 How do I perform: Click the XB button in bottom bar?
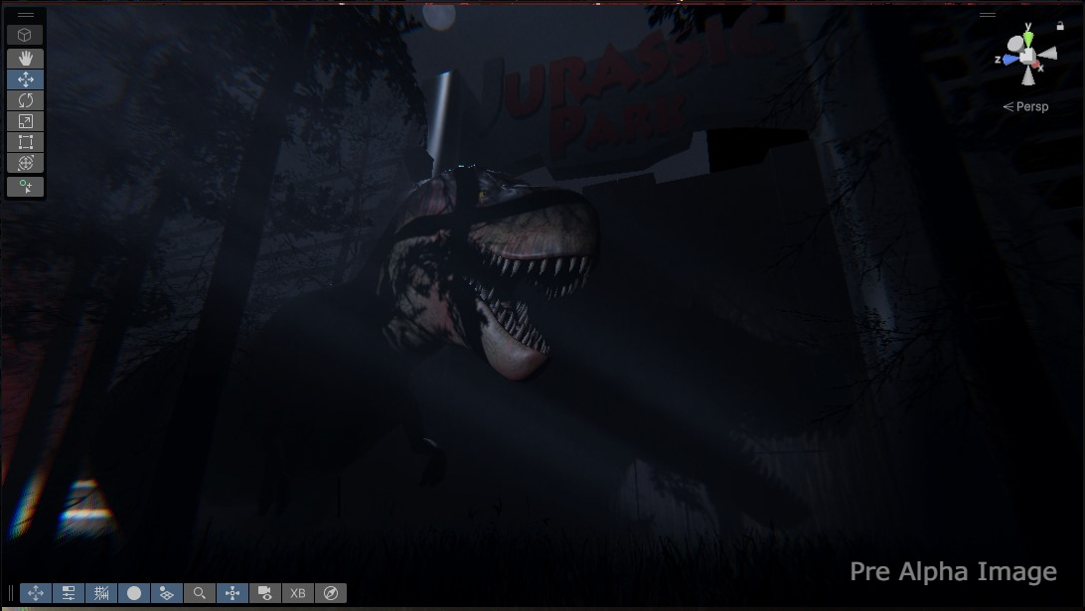297,593
